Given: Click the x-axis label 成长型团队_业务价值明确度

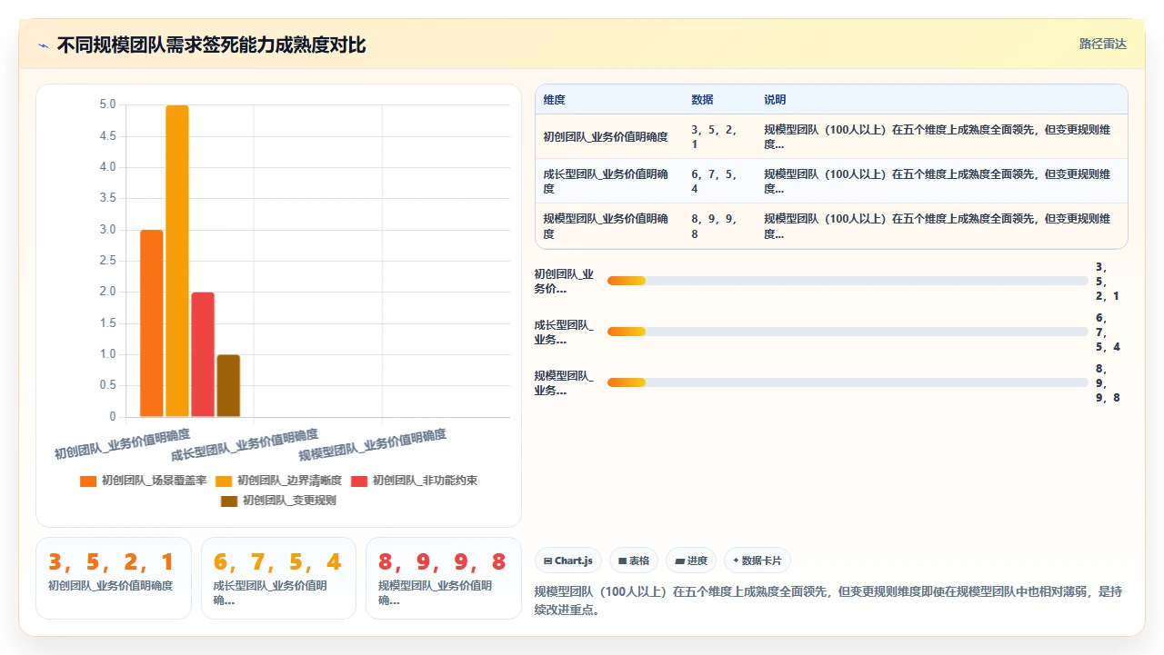Looking at the screenshot, I should (x=245, y=445).
